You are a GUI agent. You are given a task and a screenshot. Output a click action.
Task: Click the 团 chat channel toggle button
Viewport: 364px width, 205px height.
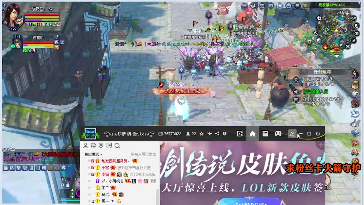tap(51, 168)
